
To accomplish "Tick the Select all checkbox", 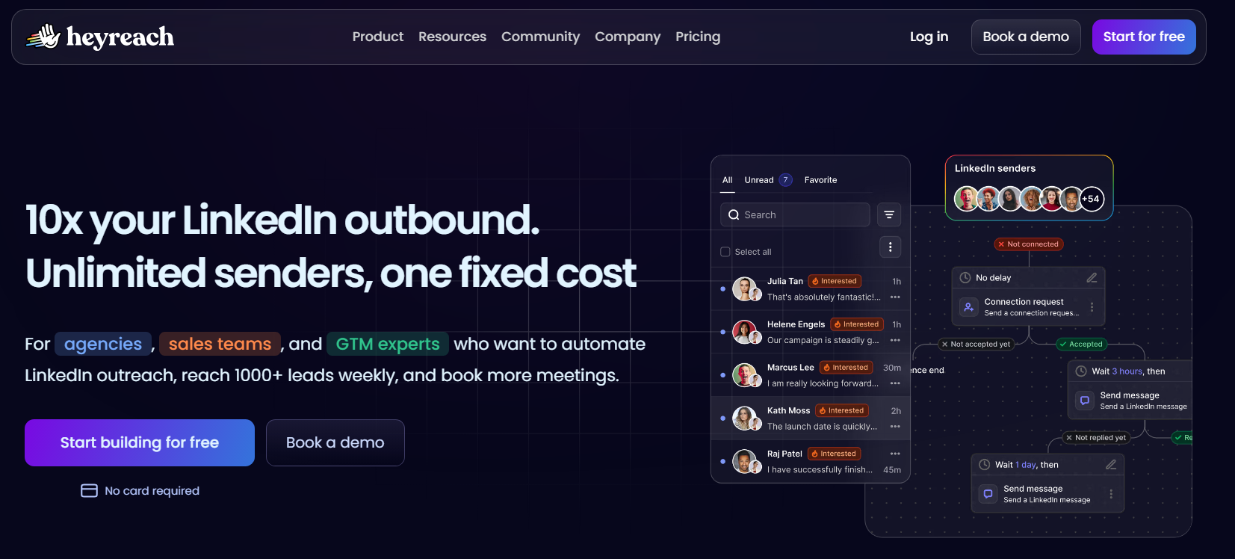I will 725,252.
